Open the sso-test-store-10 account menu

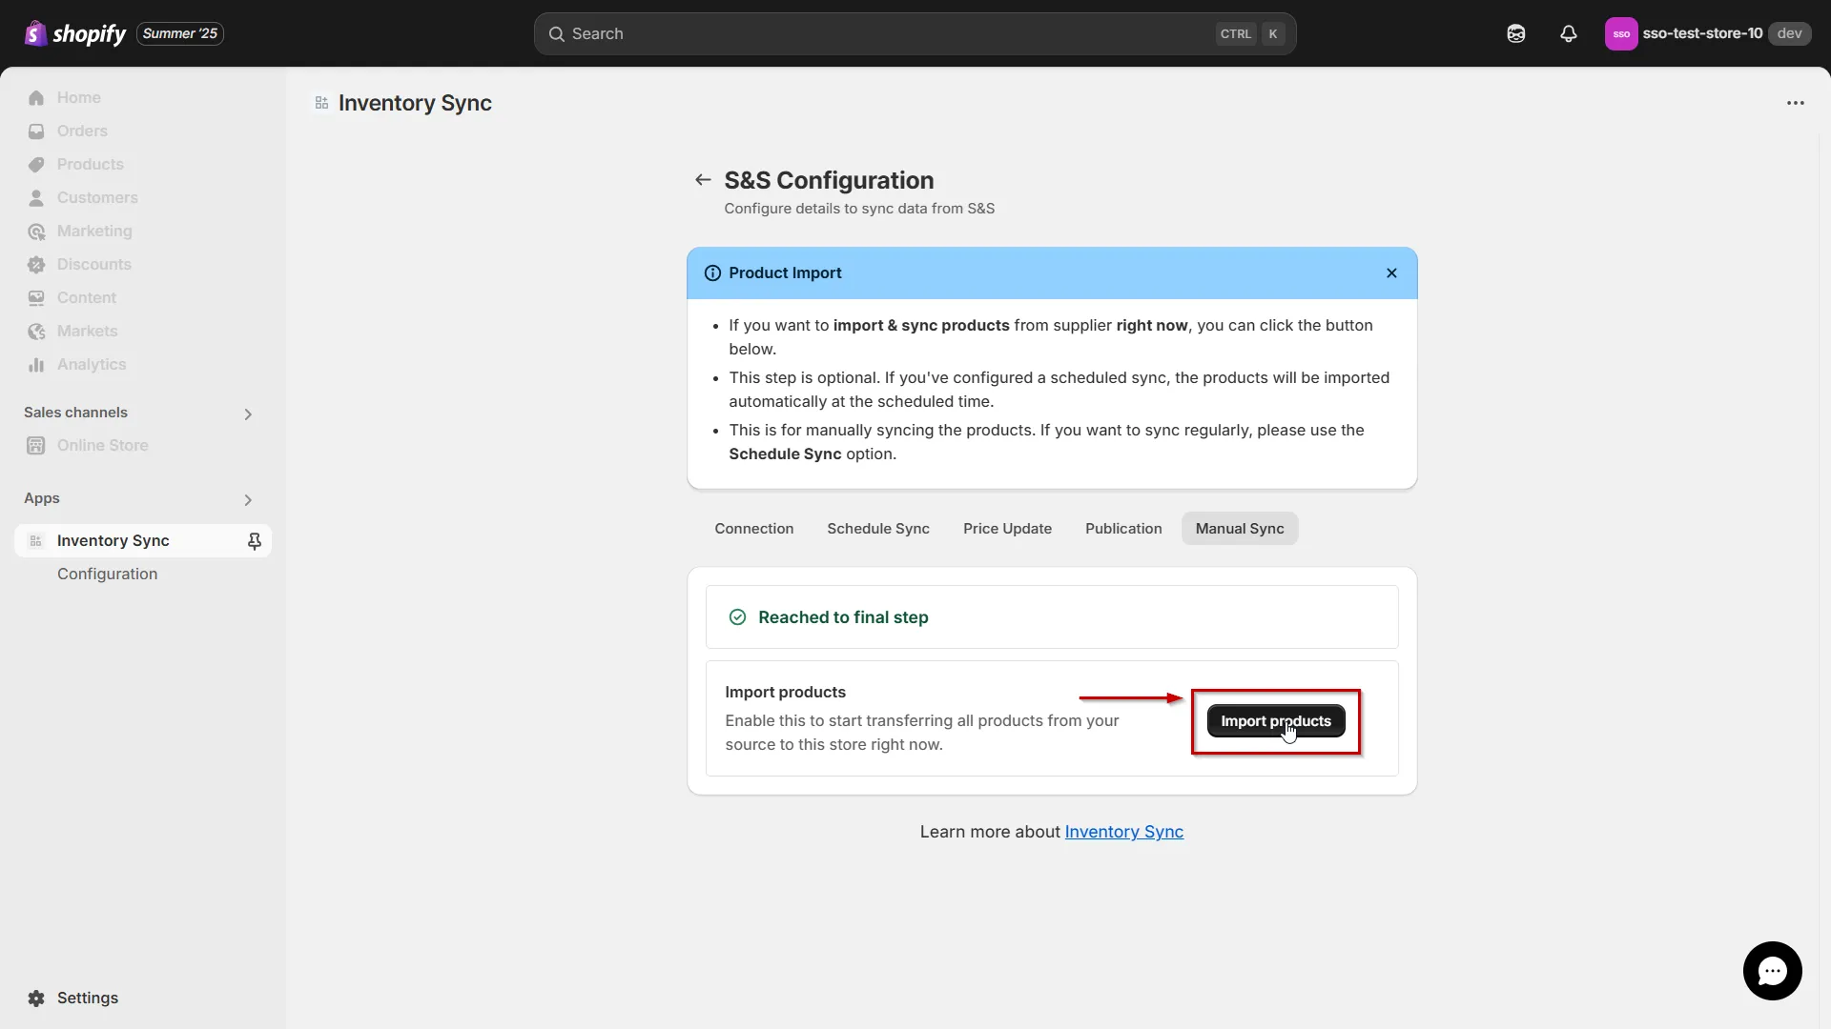click(1707, 33)
